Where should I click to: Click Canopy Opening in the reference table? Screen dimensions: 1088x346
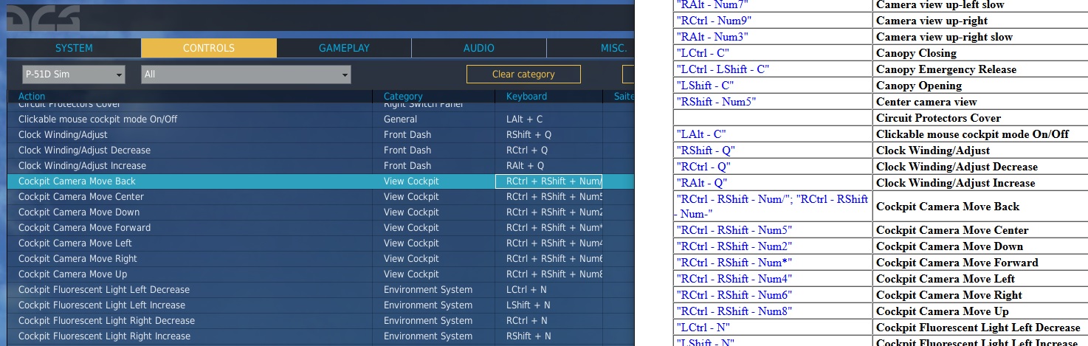[x=919, y=86]
